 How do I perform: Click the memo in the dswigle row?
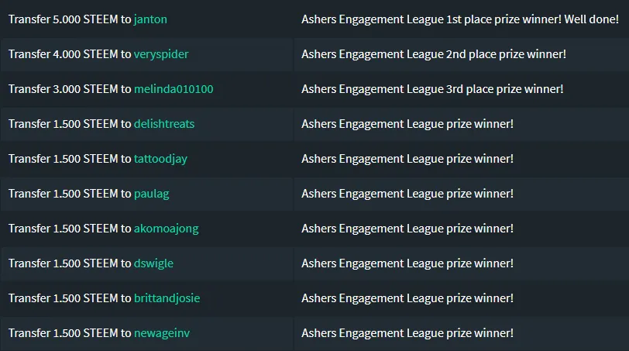click(407, 263)
